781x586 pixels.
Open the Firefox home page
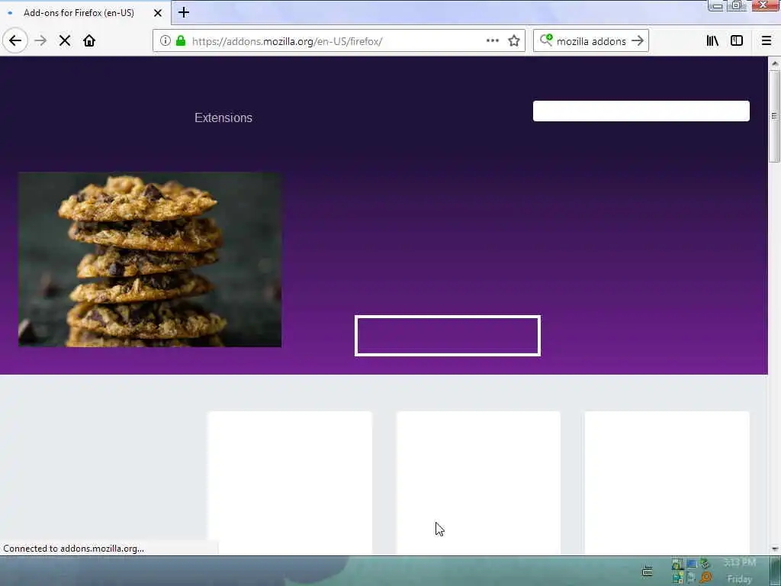(x=89, y=40)
